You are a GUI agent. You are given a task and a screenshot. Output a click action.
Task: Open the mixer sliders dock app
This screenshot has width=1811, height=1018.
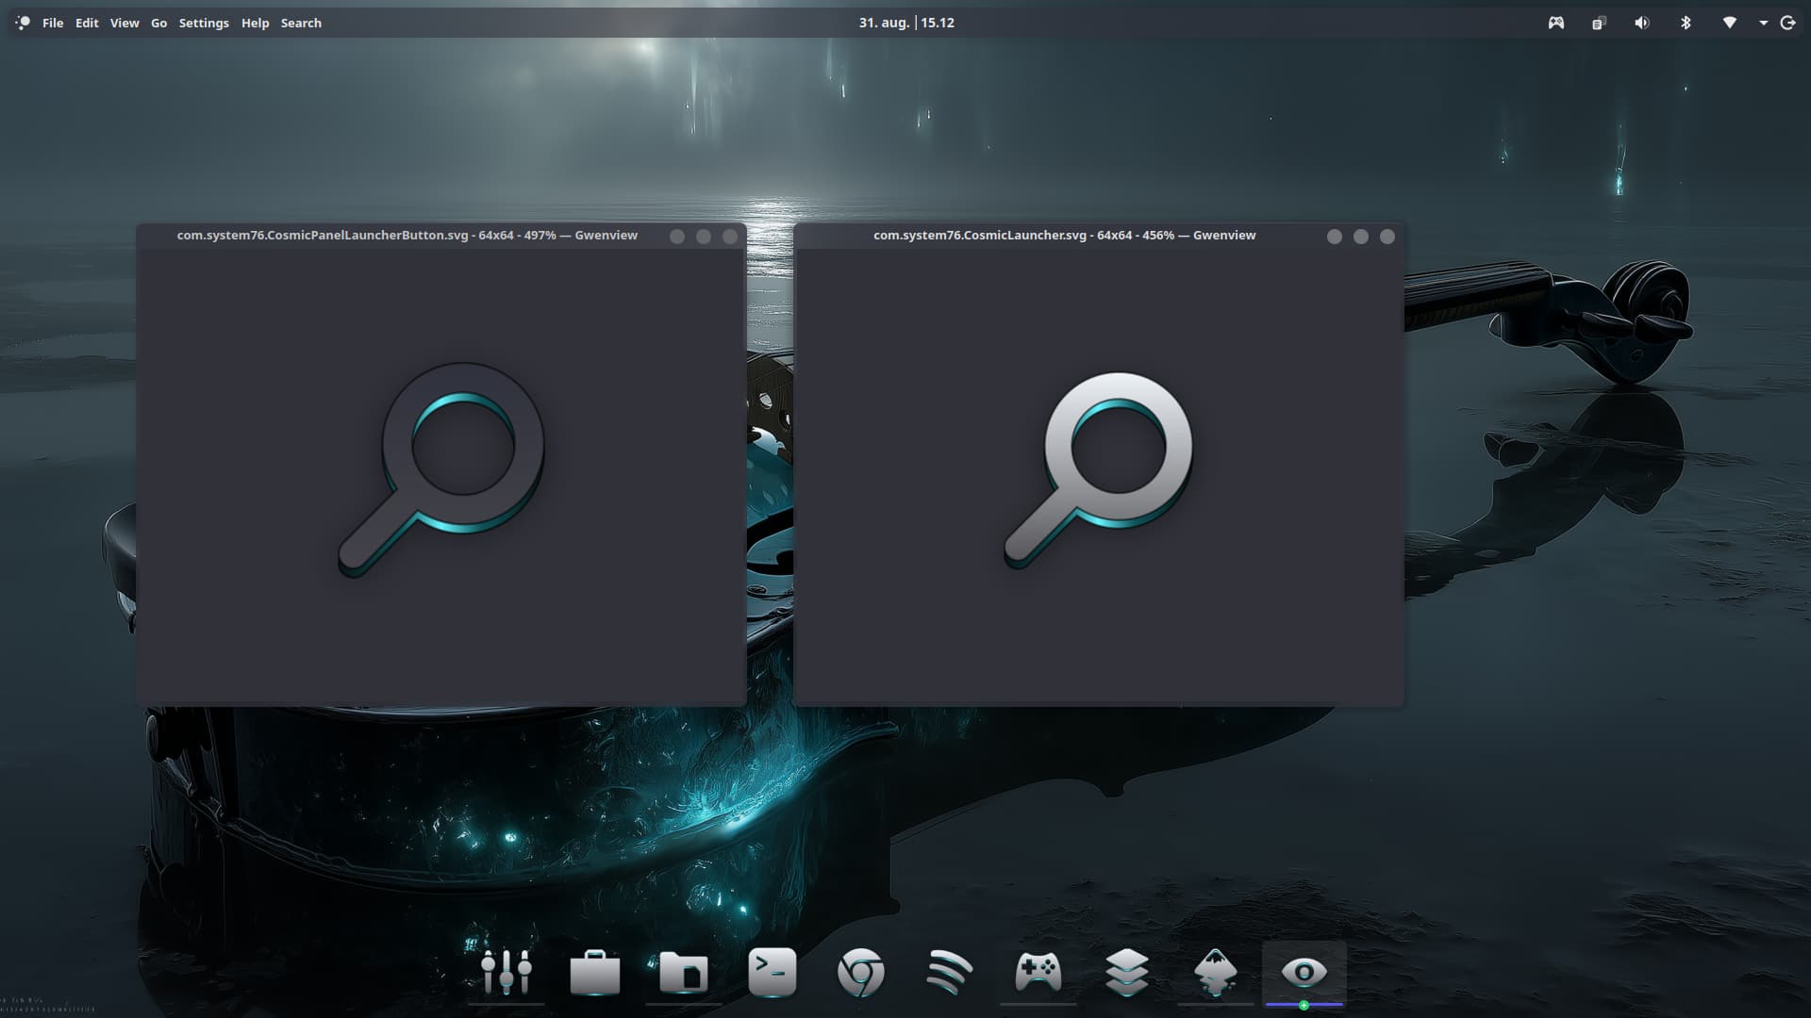[507, 972]
